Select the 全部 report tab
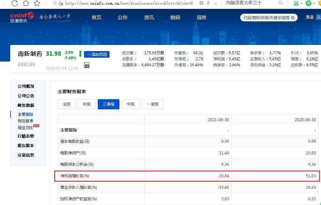 [66, 104]
